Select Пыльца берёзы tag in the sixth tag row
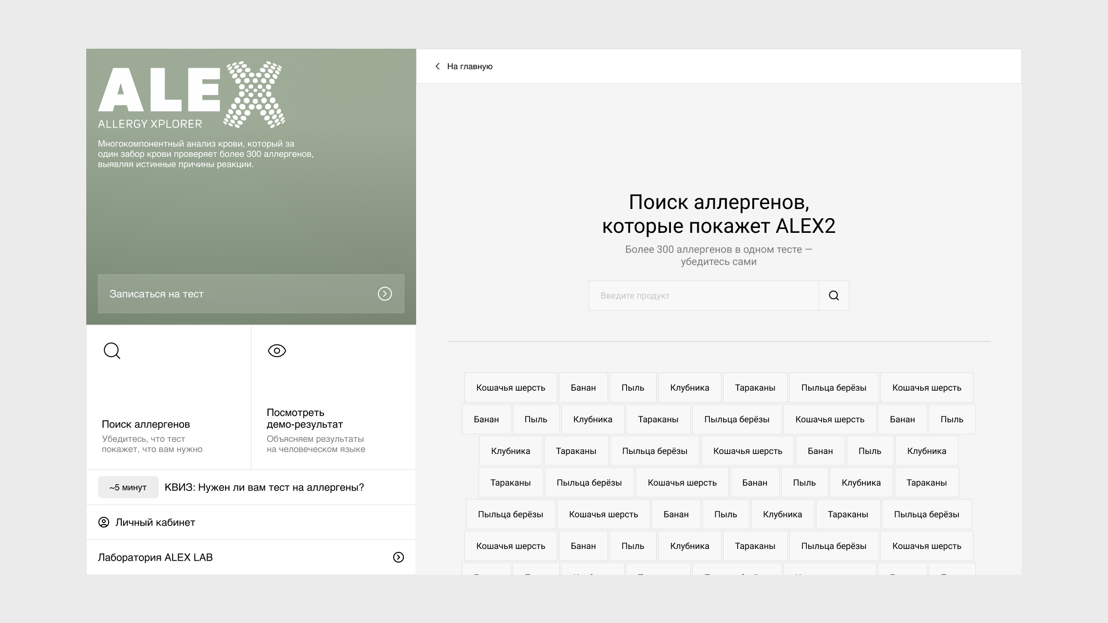 [834, 546]
